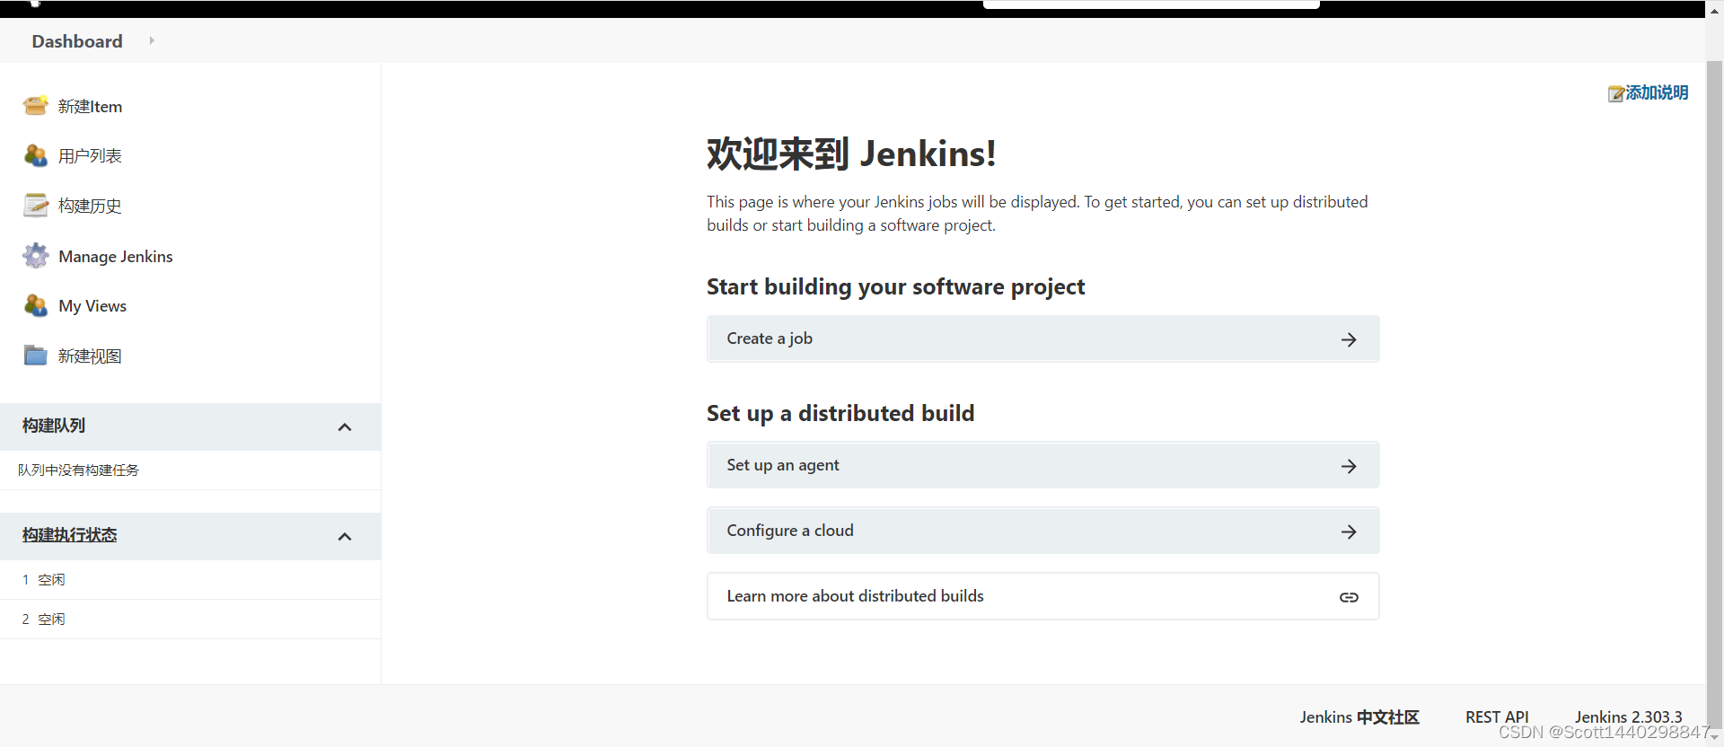Click the 添加说明 edit note icon
1724x747 pixels.
click(x=1615, y=93)
